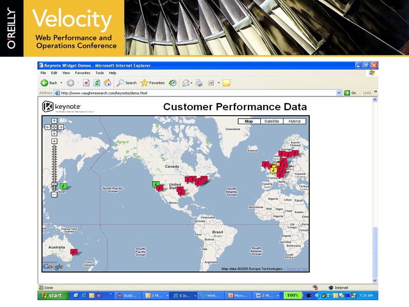Open the Back history dropdown arrow
Viewport: 409px width, 307px height.
(61, 83)
